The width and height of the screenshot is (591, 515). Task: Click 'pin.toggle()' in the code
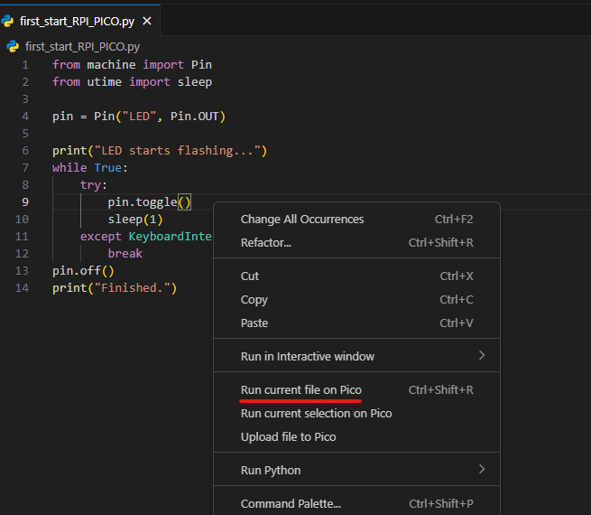click(149, 202)
